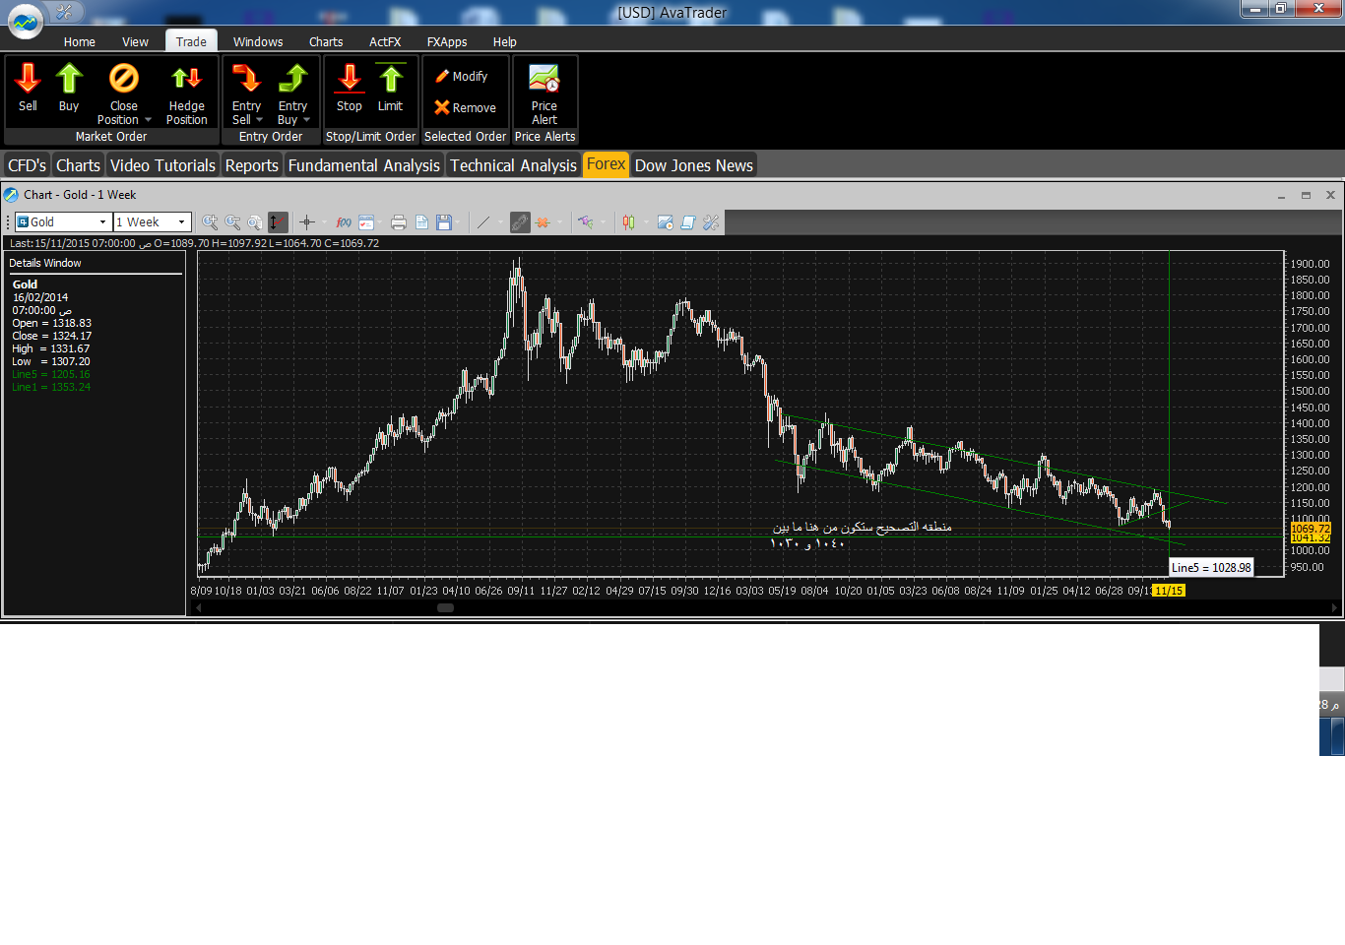The image size is (1345, 945).
Task: Click the Entry Buy order icon
Action: (292, 78)
